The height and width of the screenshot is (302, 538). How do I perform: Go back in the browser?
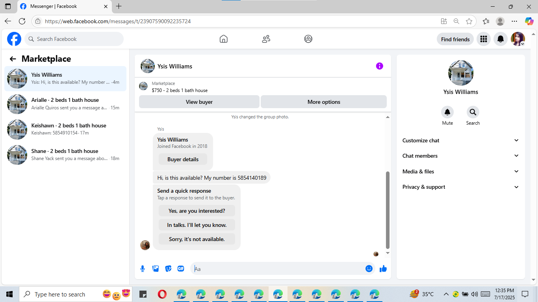8,21
